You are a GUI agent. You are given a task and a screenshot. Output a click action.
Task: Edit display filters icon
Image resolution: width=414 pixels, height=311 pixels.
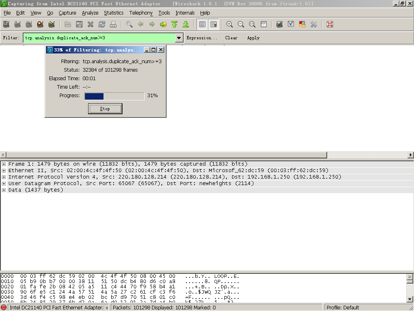click(291, 24)
